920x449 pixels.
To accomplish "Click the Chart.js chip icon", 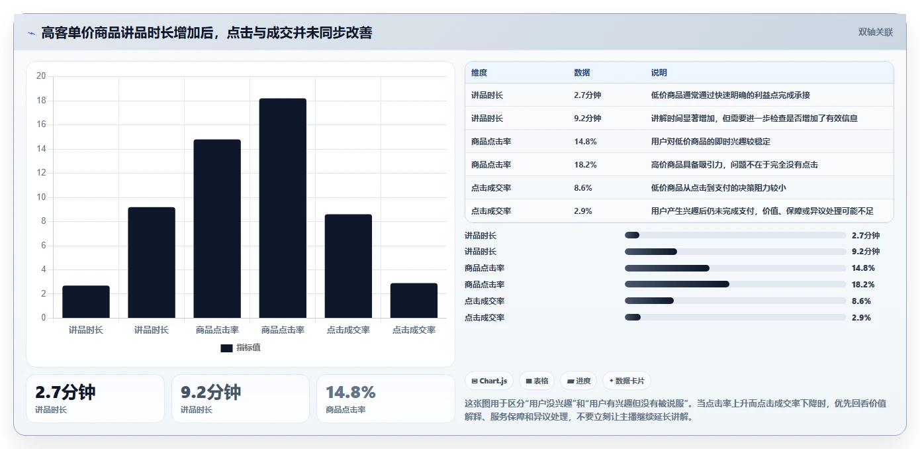I will click(x=475, y=381).
